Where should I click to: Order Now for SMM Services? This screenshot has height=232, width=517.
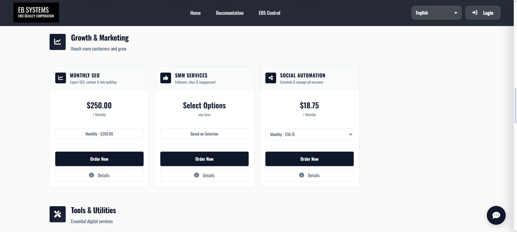[x=204, y=159]
